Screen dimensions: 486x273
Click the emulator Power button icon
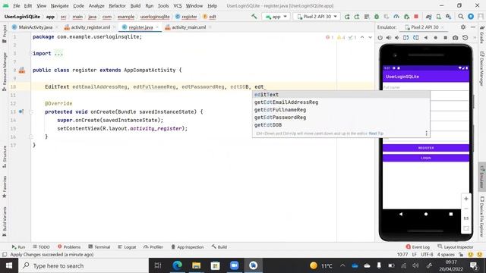pyautogui.click(x=380, y=38)
